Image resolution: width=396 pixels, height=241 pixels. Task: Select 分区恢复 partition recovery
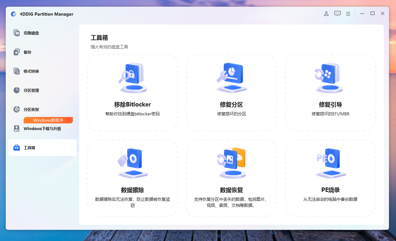point(30,109)
